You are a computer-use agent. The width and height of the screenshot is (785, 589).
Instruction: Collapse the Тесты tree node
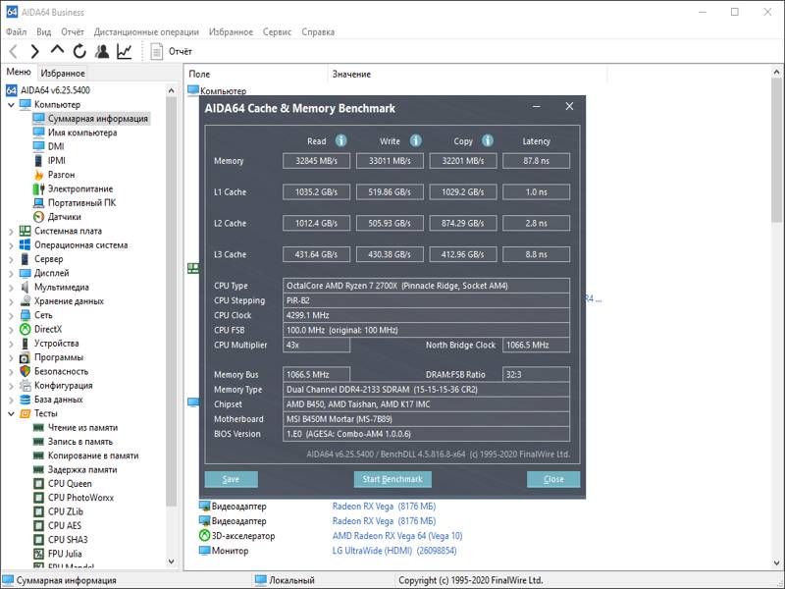click(x=12, y=414)
